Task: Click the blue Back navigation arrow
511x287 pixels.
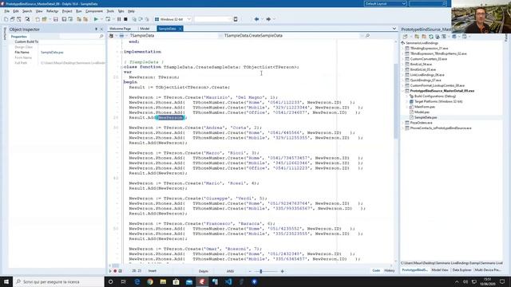Action: click(x=256, y=19)
